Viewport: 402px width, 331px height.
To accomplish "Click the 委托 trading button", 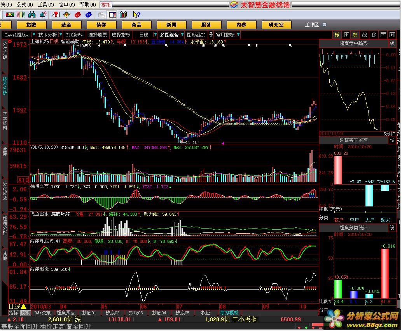I will point(106,5).
